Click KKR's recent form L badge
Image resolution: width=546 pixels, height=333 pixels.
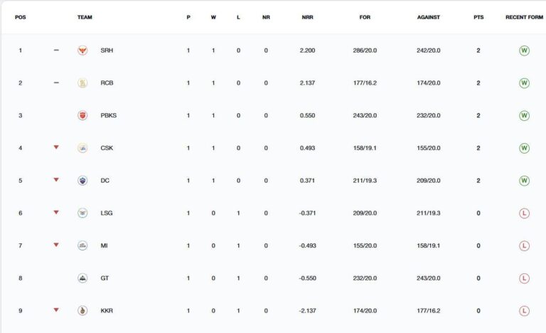524,311
